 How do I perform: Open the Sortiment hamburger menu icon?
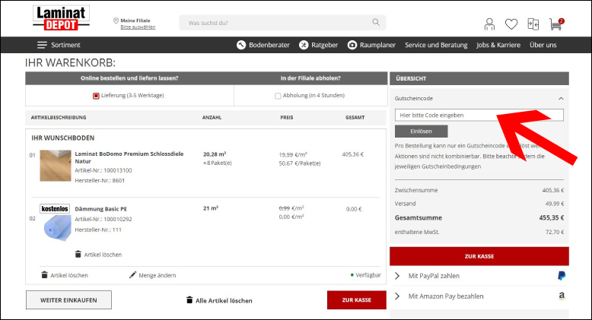pyautogui.click(x=42, y=45)
